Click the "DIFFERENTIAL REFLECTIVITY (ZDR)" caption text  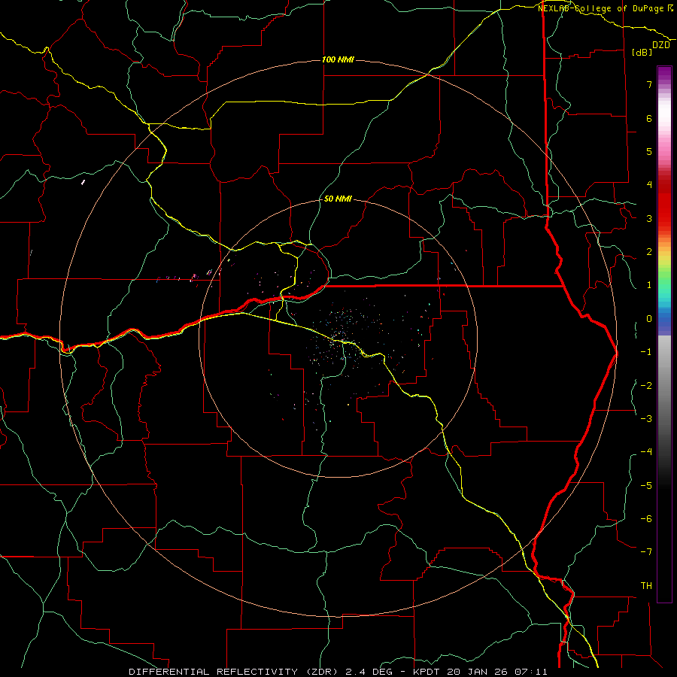(x=235, y=672)
